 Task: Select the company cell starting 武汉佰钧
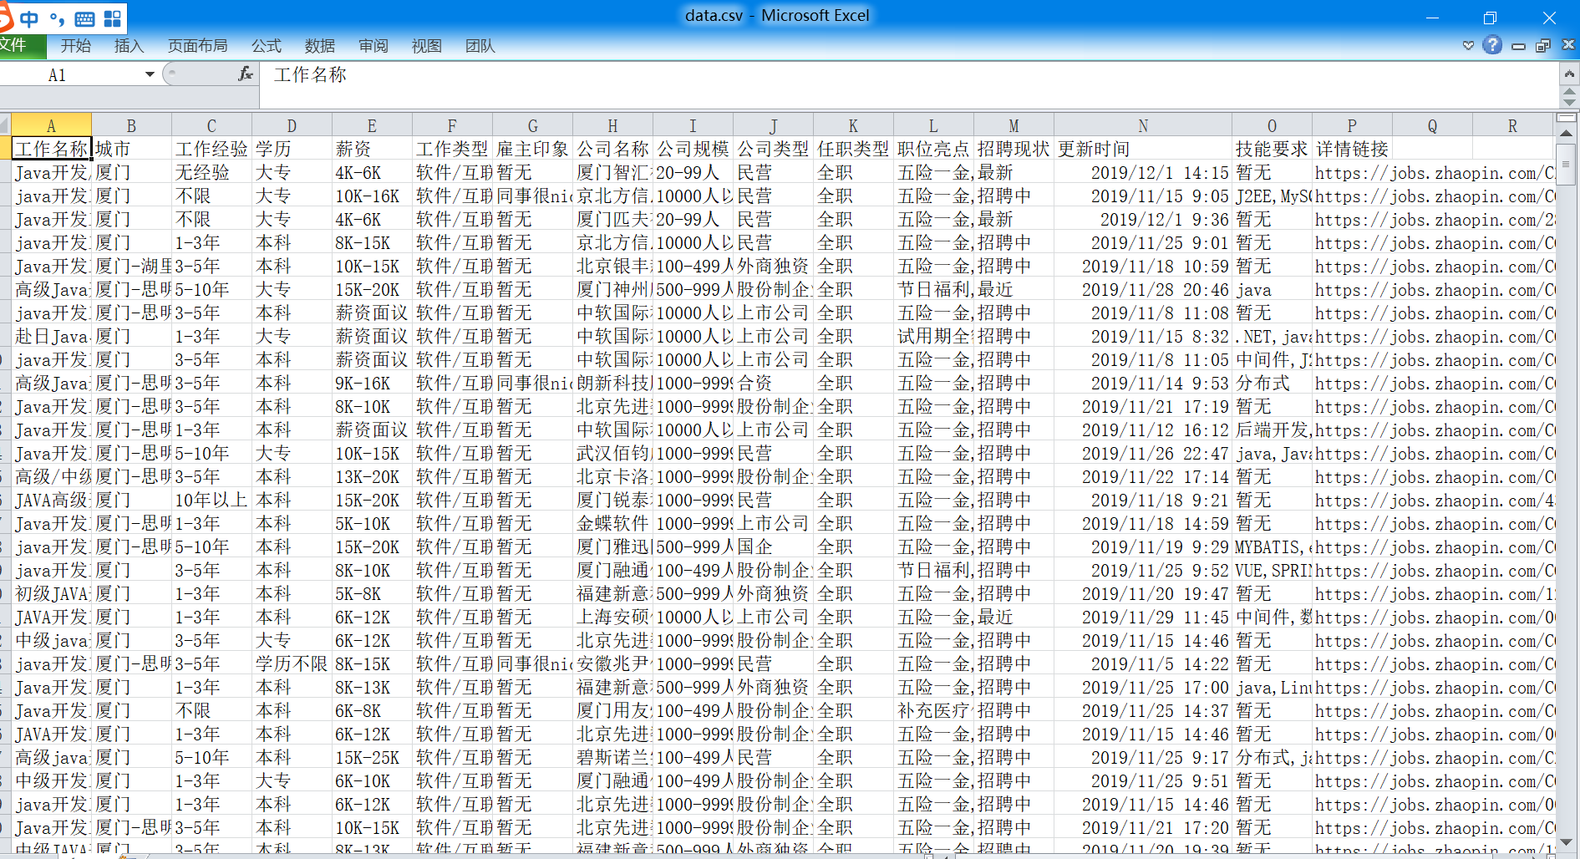[612, 453]
